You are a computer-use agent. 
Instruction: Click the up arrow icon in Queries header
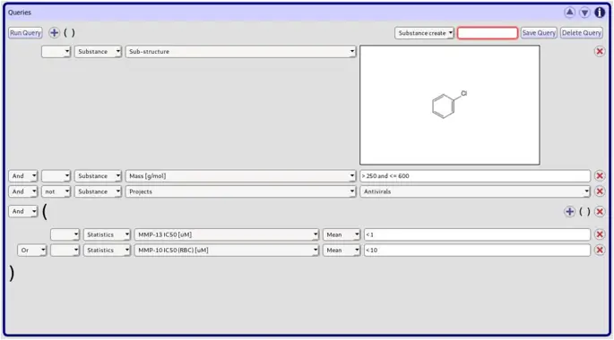click(570, 13)
